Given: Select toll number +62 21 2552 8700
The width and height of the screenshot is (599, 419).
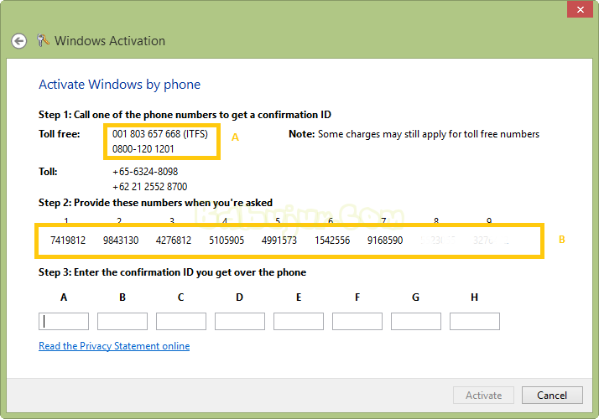Looking at the screenshot, I should [149, 187].
